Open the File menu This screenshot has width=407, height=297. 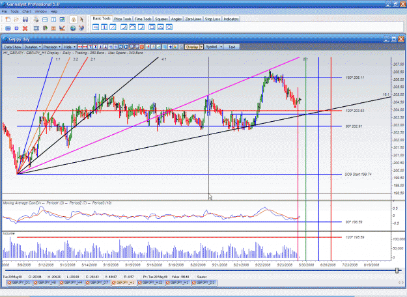click(x=4, y=12)
